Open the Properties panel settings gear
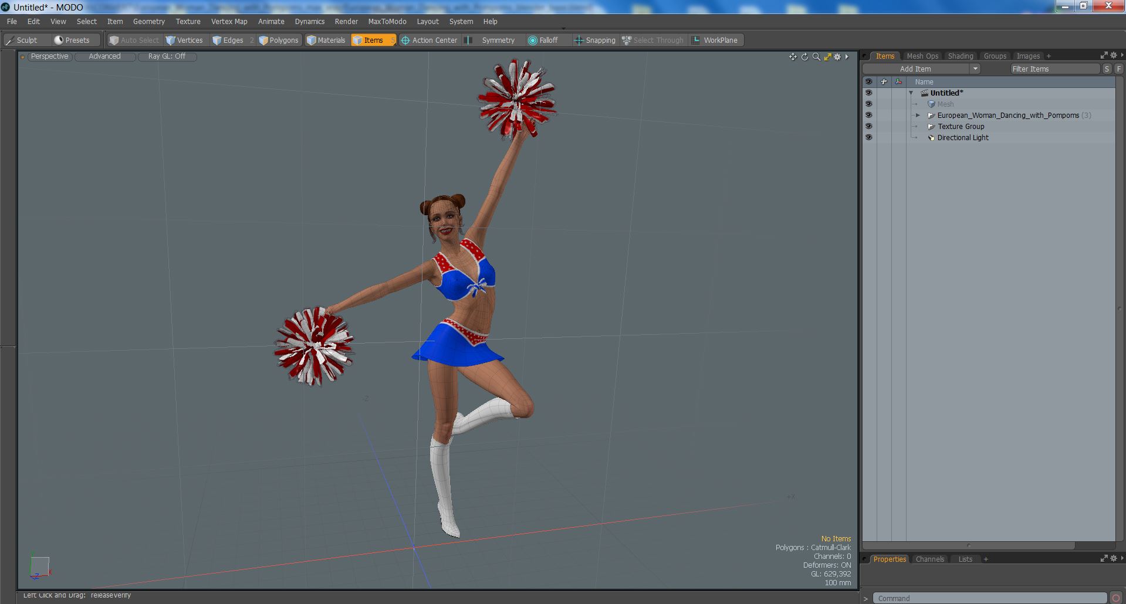This screenshot has width=1126, height=604. click(1113, 558)
